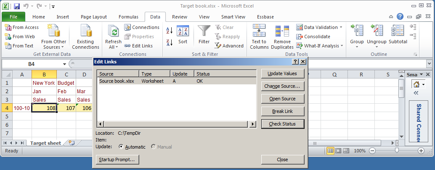
Task: Open Existing Connections
Action: click(85, 37)
